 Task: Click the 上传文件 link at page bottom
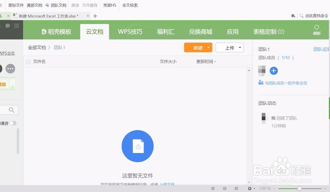pos(167,184)
